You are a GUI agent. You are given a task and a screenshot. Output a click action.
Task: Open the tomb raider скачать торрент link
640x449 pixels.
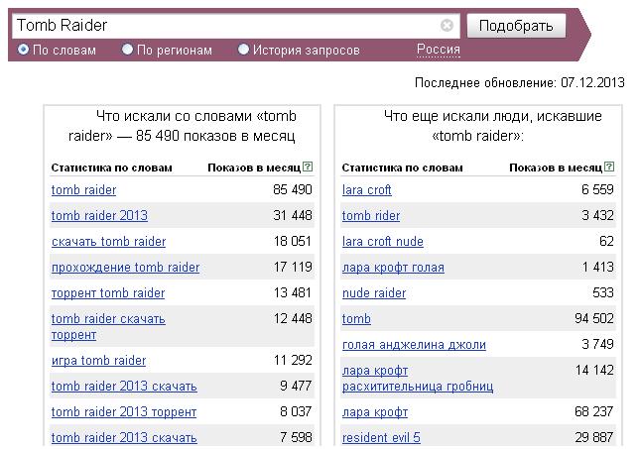coord(108,327)
